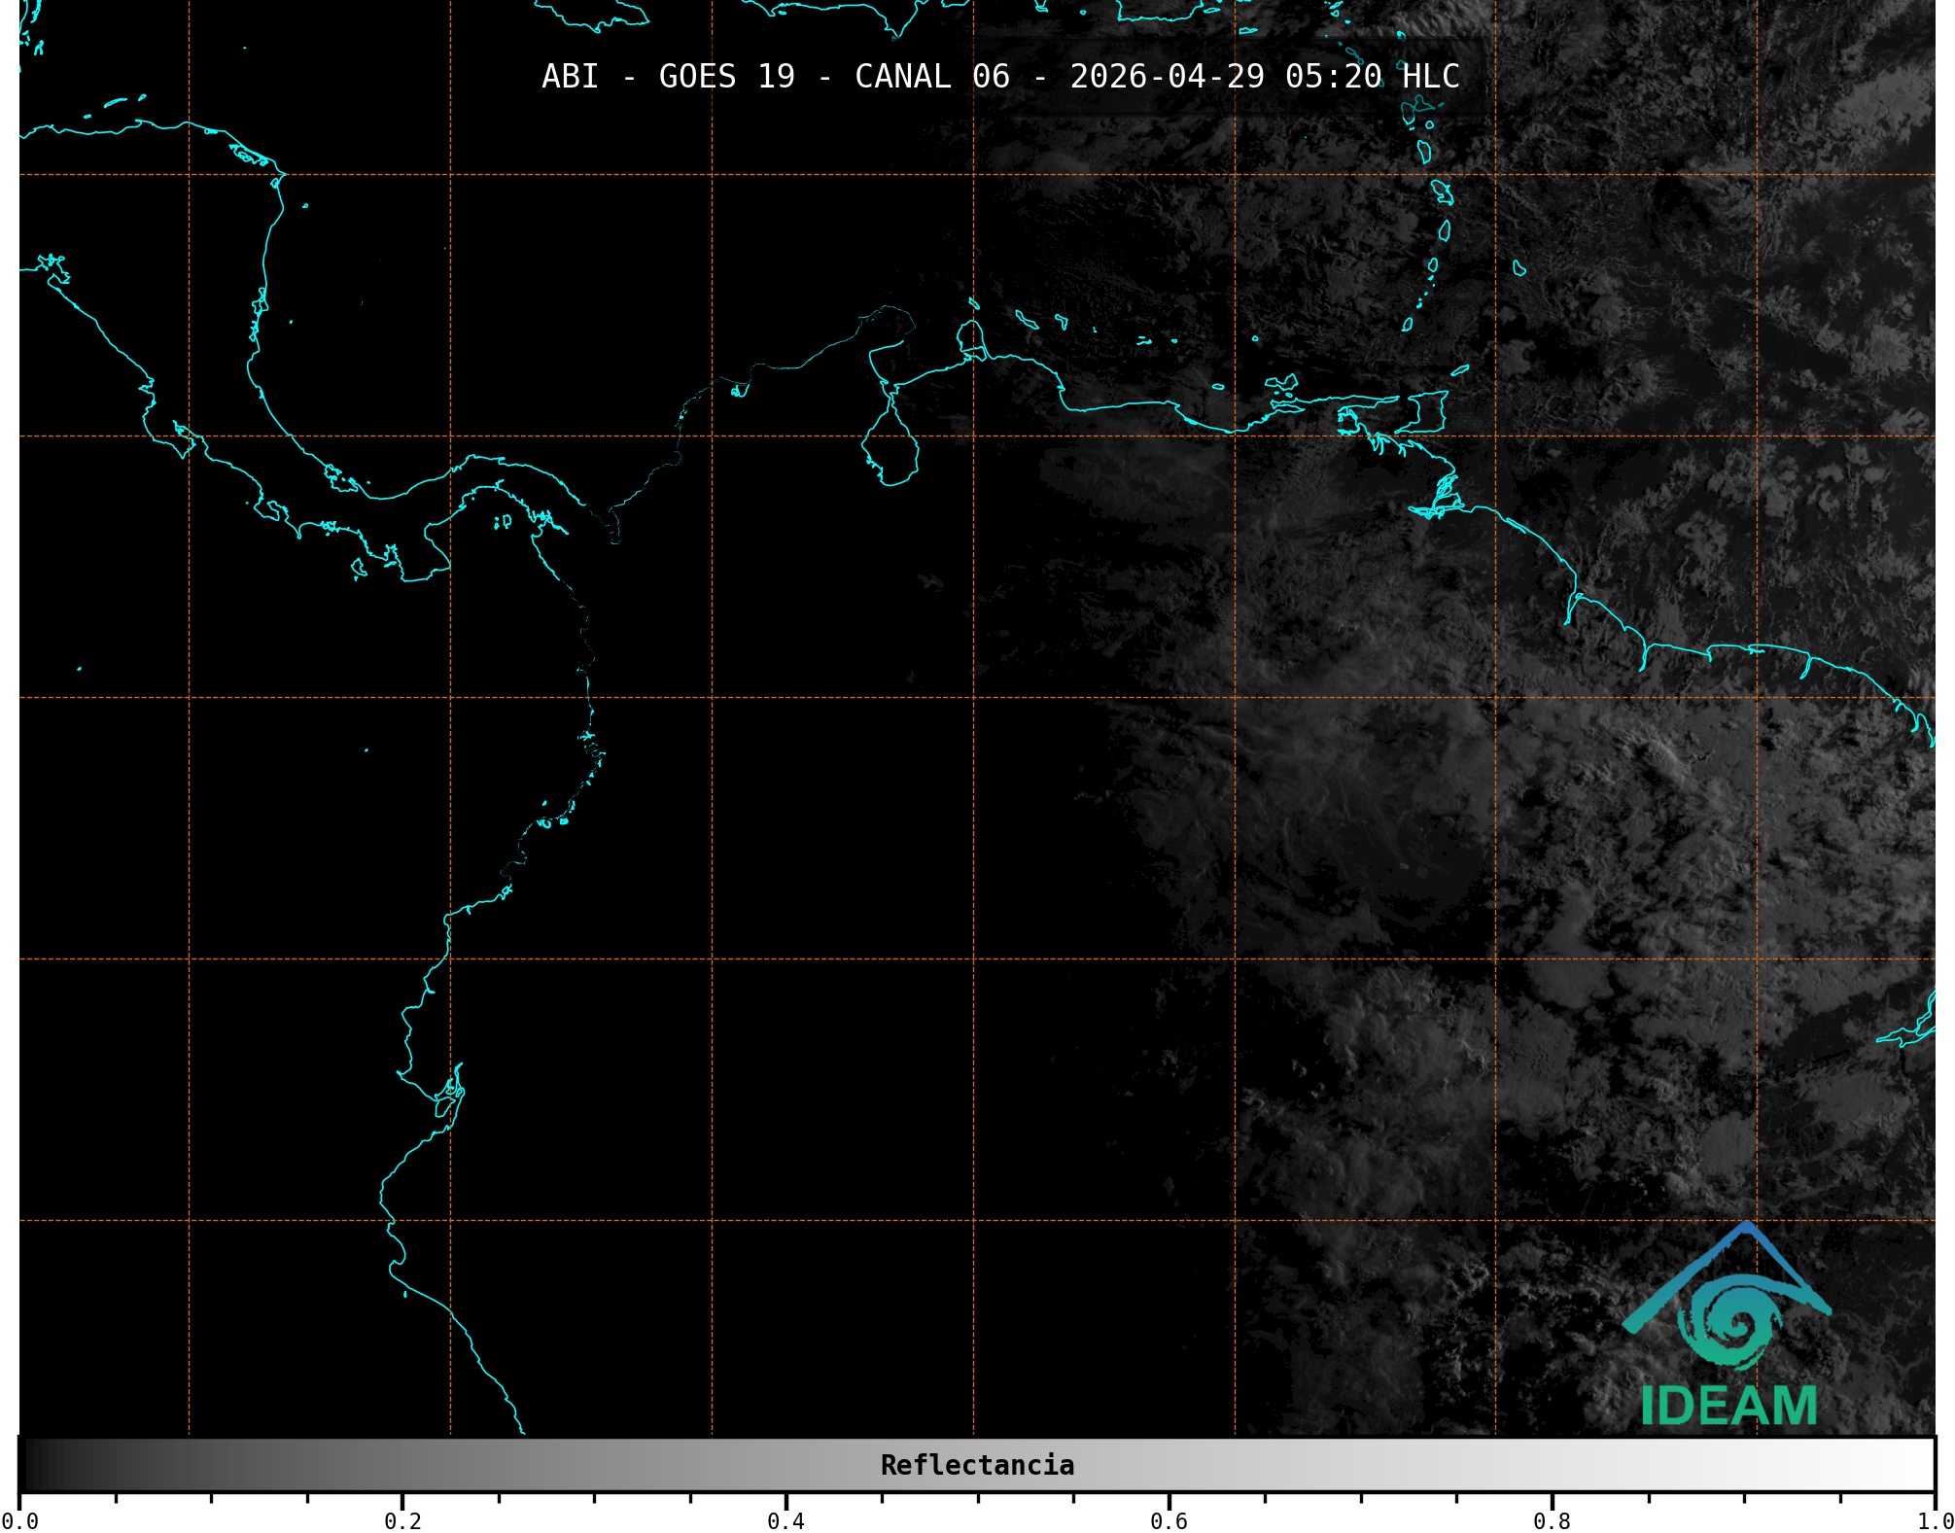
Task: Click the green IDEAM wordmark text
Action: (1728, 1406)
